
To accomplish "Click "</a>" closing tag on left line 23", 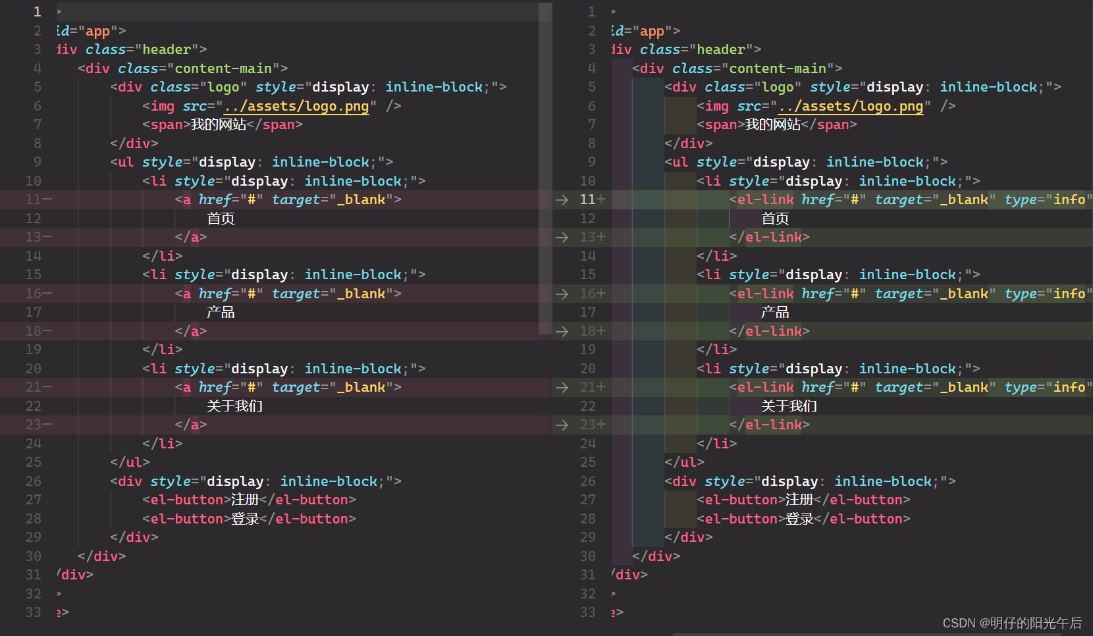I will coord(191,425).
